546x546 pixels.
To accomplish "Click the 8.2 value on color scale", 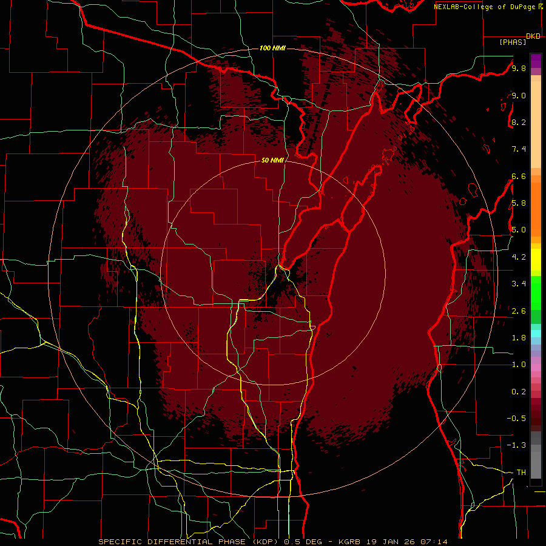I will click(519, 122).
